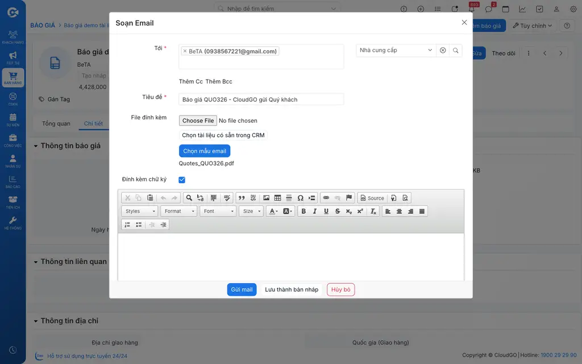Image resolution: width=582 pixels, height=364 pixels.
Task: Open the 'Tùy chỉnh' dropdown on quote page
Action: click(532, 26)
